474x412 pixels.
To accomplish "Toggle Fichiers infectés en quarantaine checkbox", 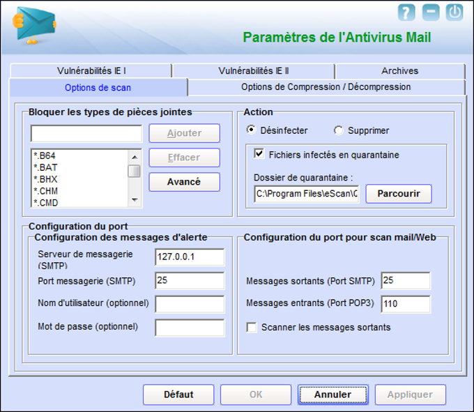I will tap(259, 153).
